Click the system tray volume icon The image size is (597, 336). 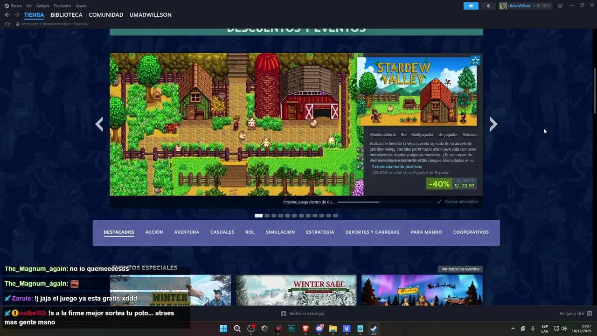pos(564,329)
